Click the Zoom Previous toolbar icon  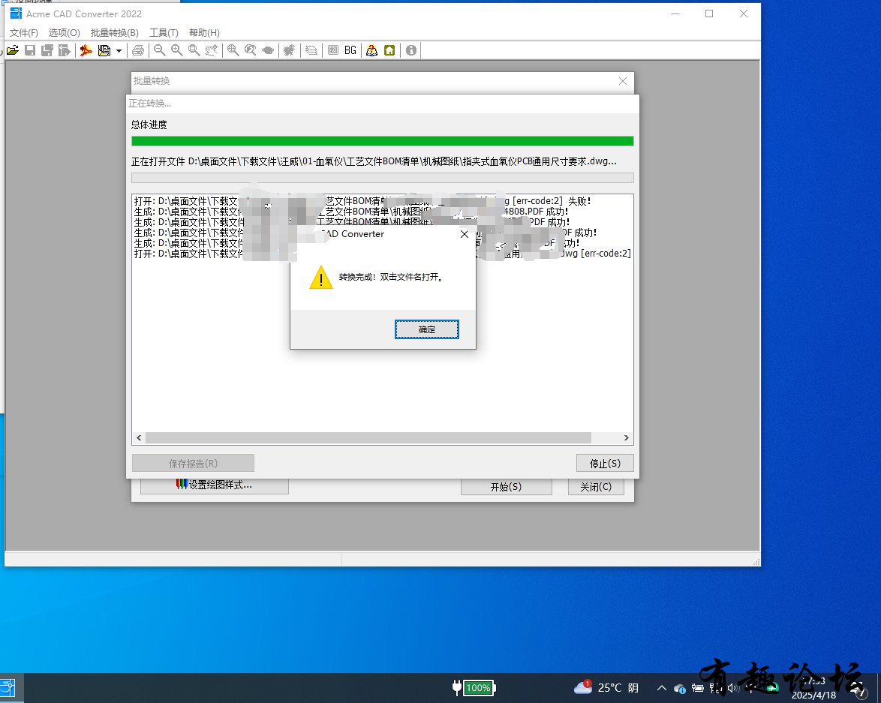pyautogui.click(x=250, y=50)
